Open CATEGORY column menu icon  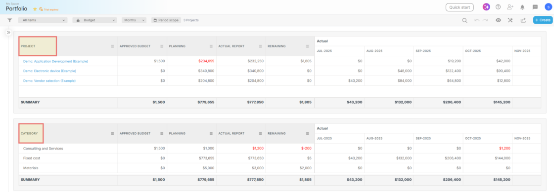click(112, 134)
